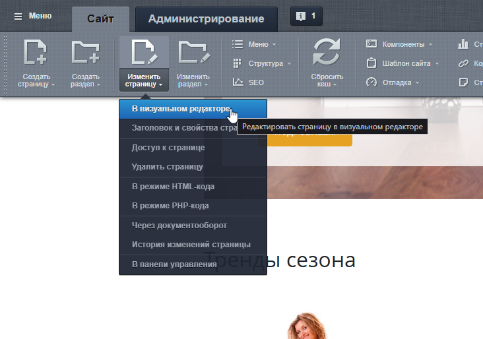Click the notifications icon with counter 1
The height and width of the screenshot is (339, 483).
click(306, 16)
